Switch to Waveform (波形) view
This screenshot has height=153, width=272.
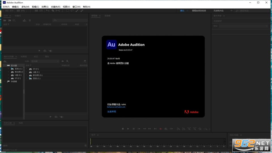point(9,10)
